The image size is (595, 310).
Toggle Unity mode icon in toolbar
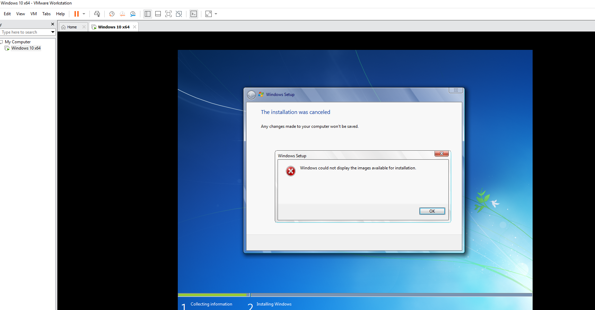pyautogui.click(x=179, y=14)
